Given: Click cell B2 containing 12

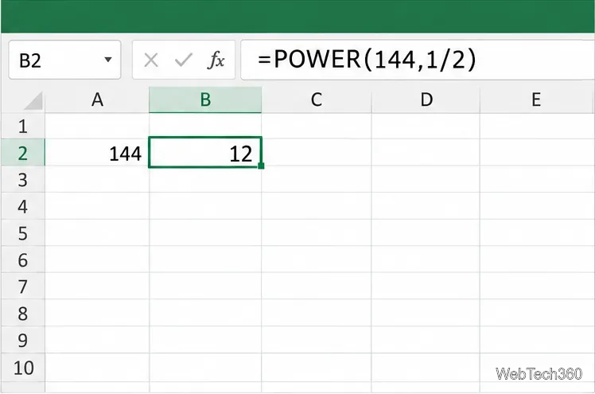Looking at the screenshot, I should coord(205,153).
